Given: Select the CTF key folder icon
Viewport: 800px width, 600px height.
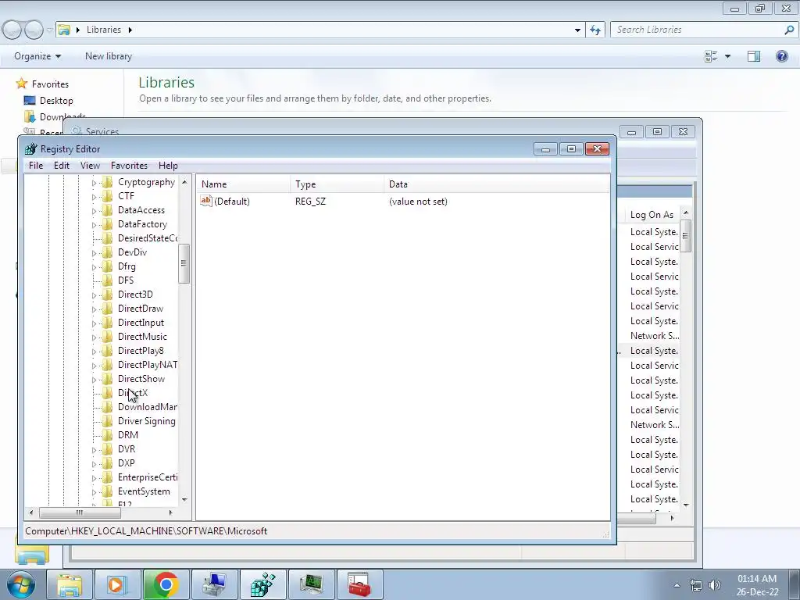Looking at the screenshot, I should point(107,196).
